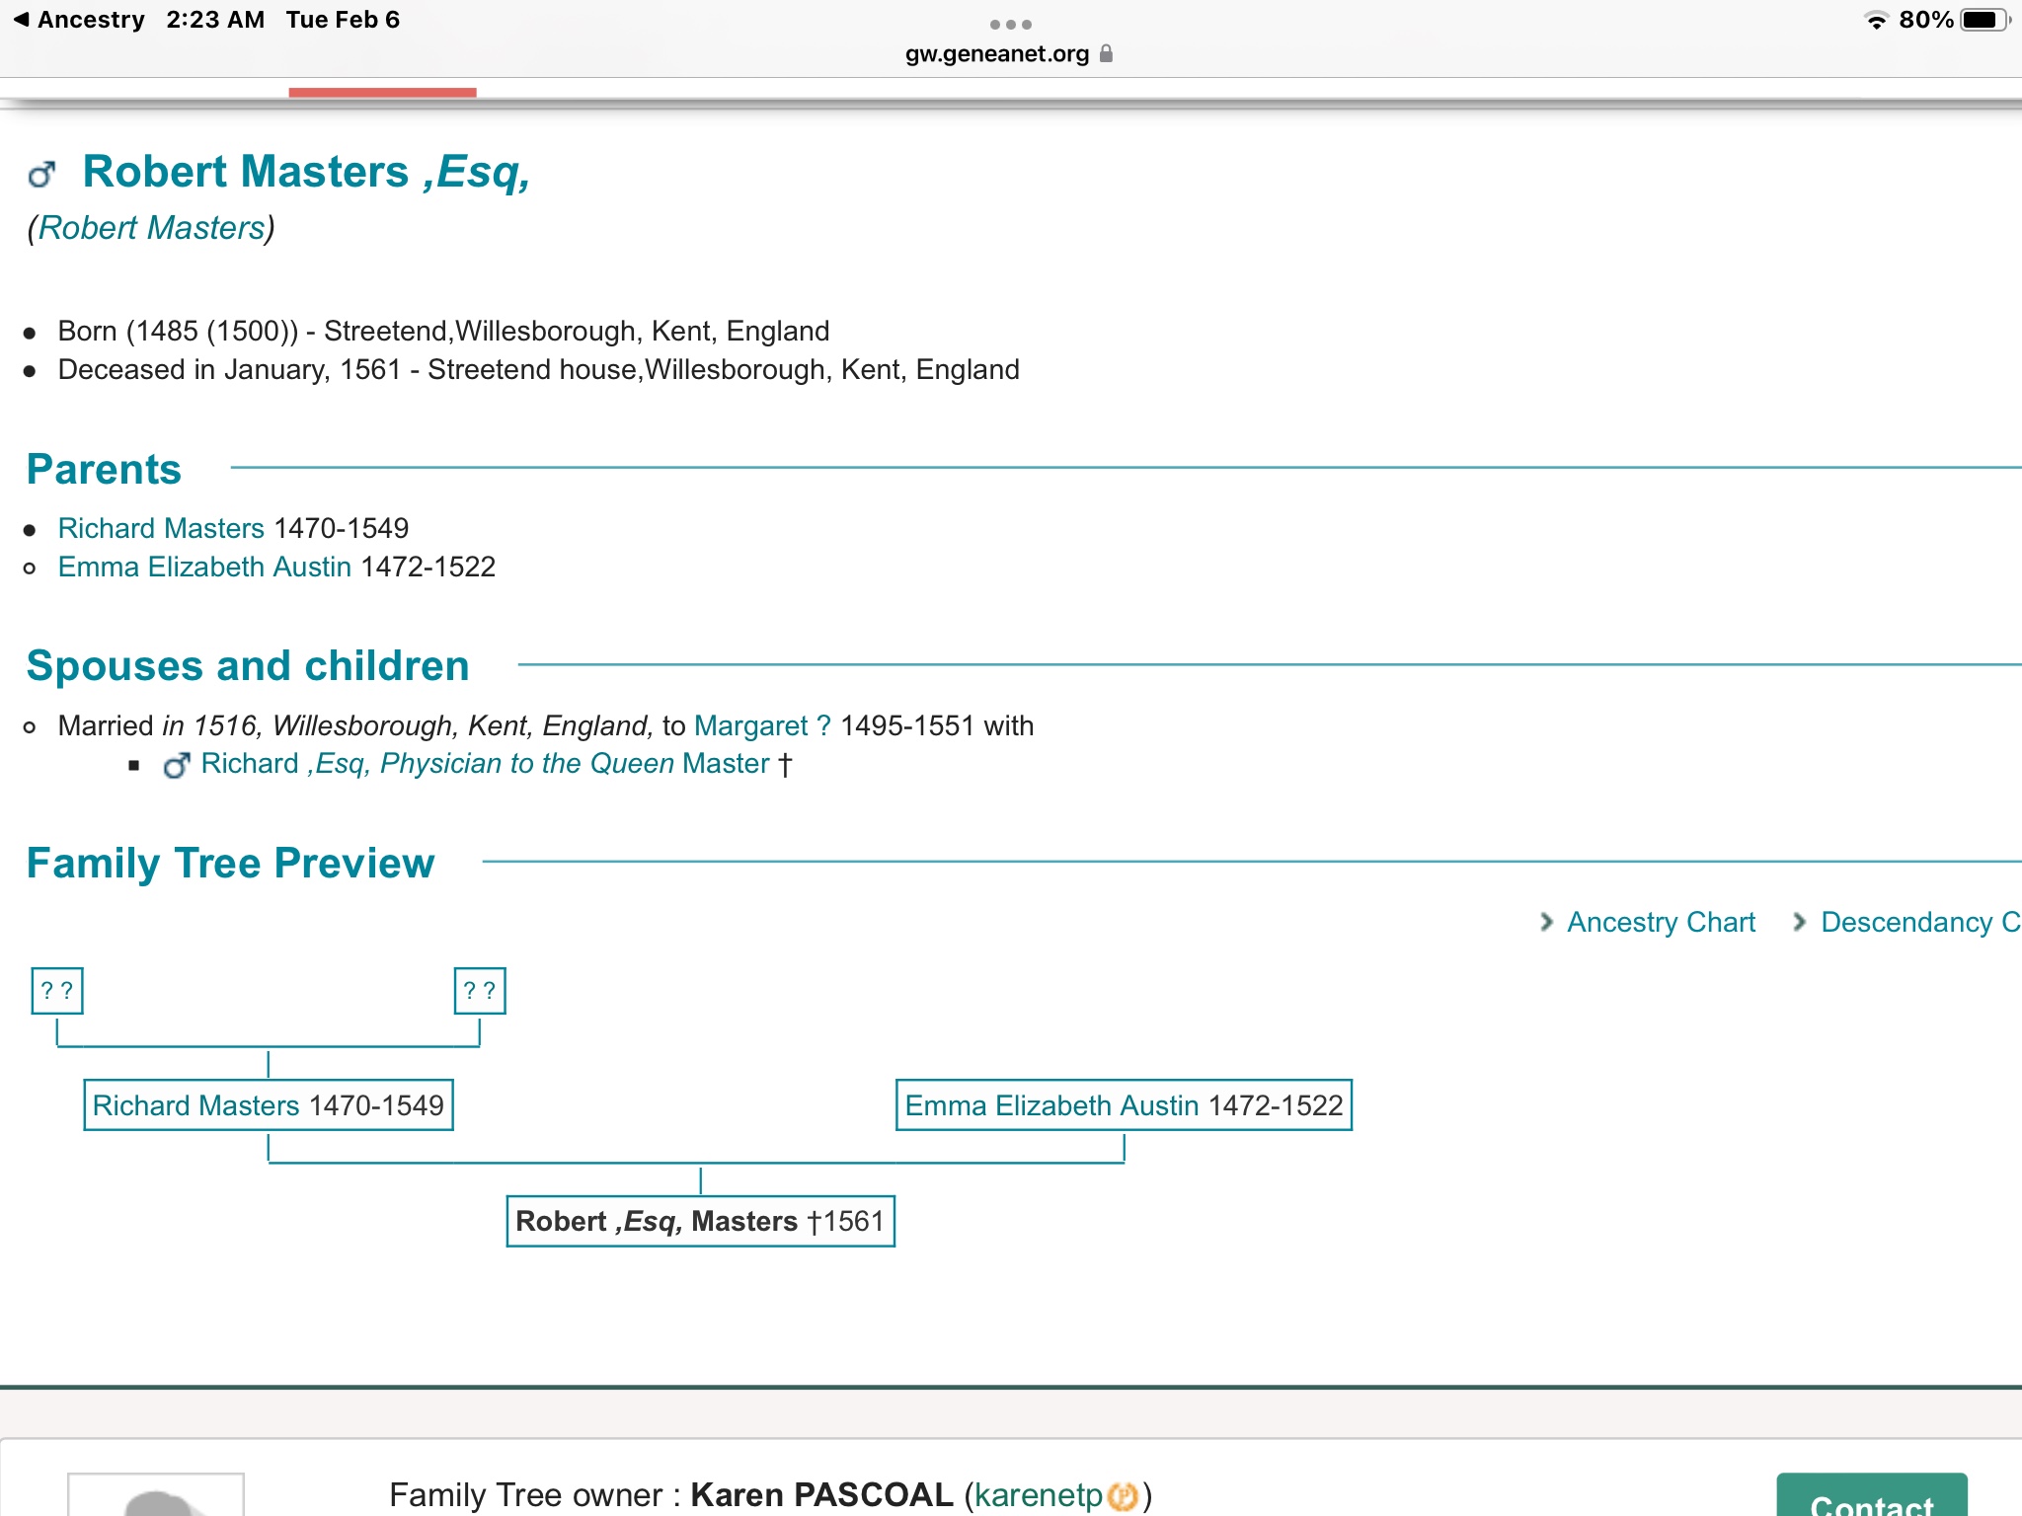2022x1516 pixels.
Task: Tap the lock icon beside URL
Action: 1106,53
